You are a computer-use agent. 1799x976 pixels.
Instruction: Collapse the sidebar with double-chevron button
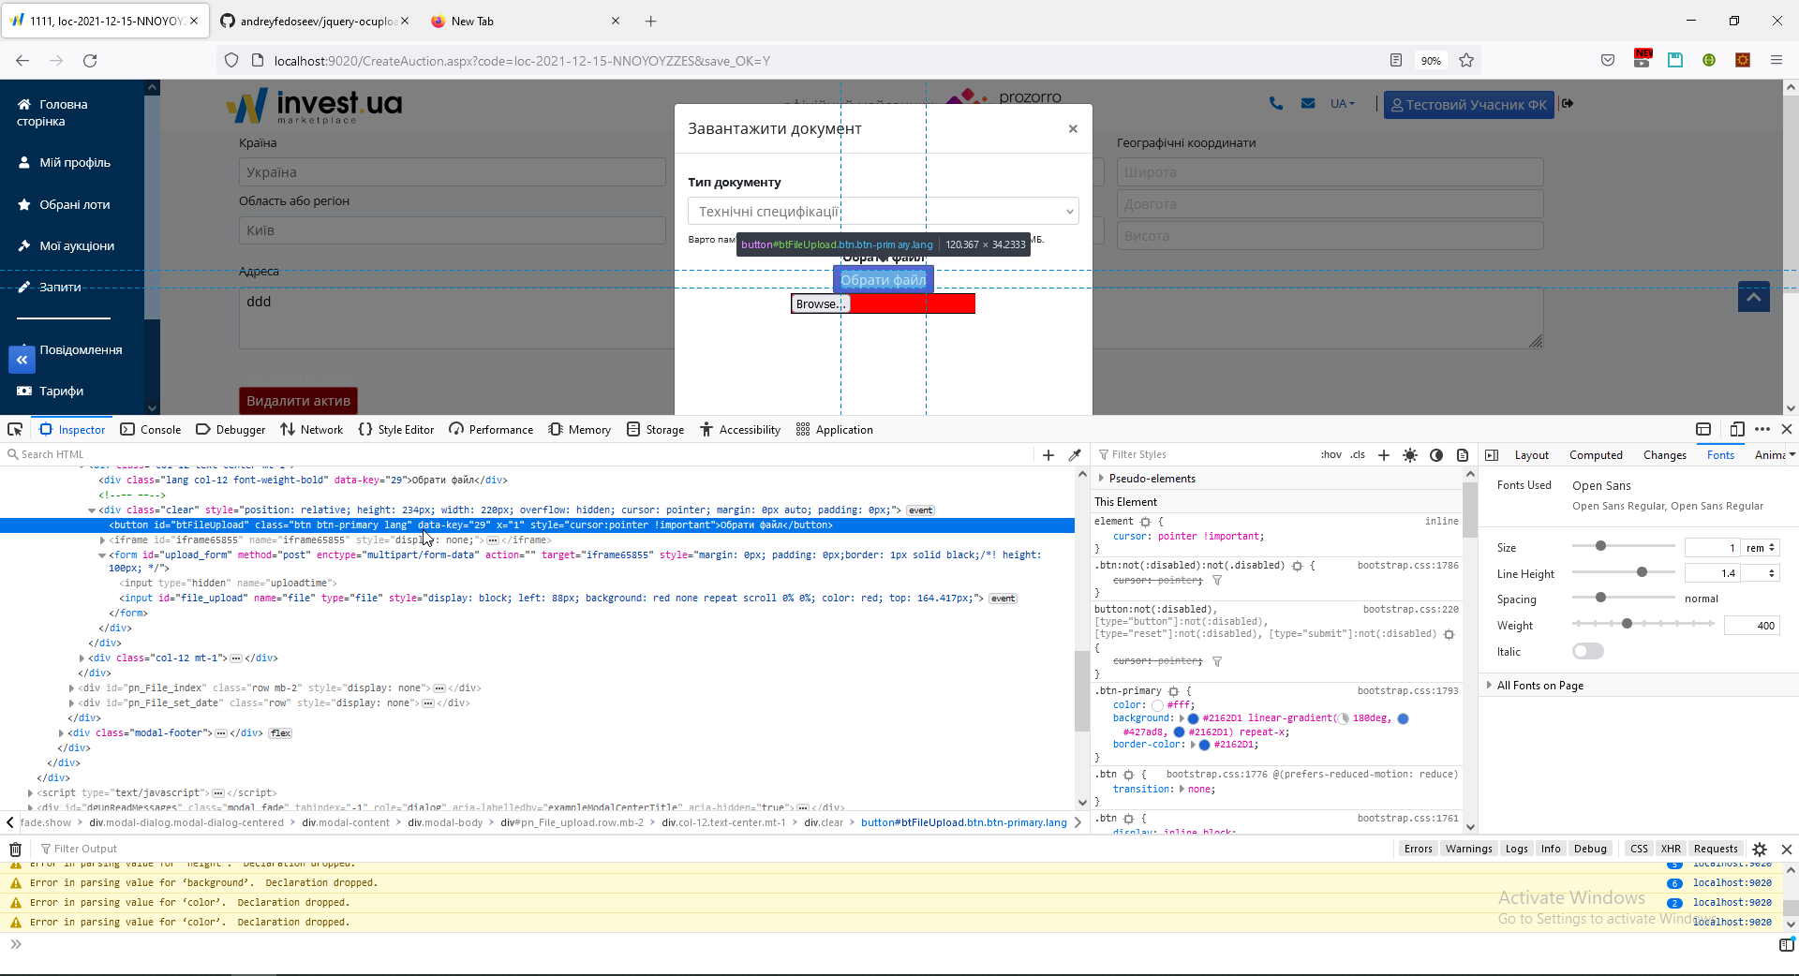coord(22,359)
